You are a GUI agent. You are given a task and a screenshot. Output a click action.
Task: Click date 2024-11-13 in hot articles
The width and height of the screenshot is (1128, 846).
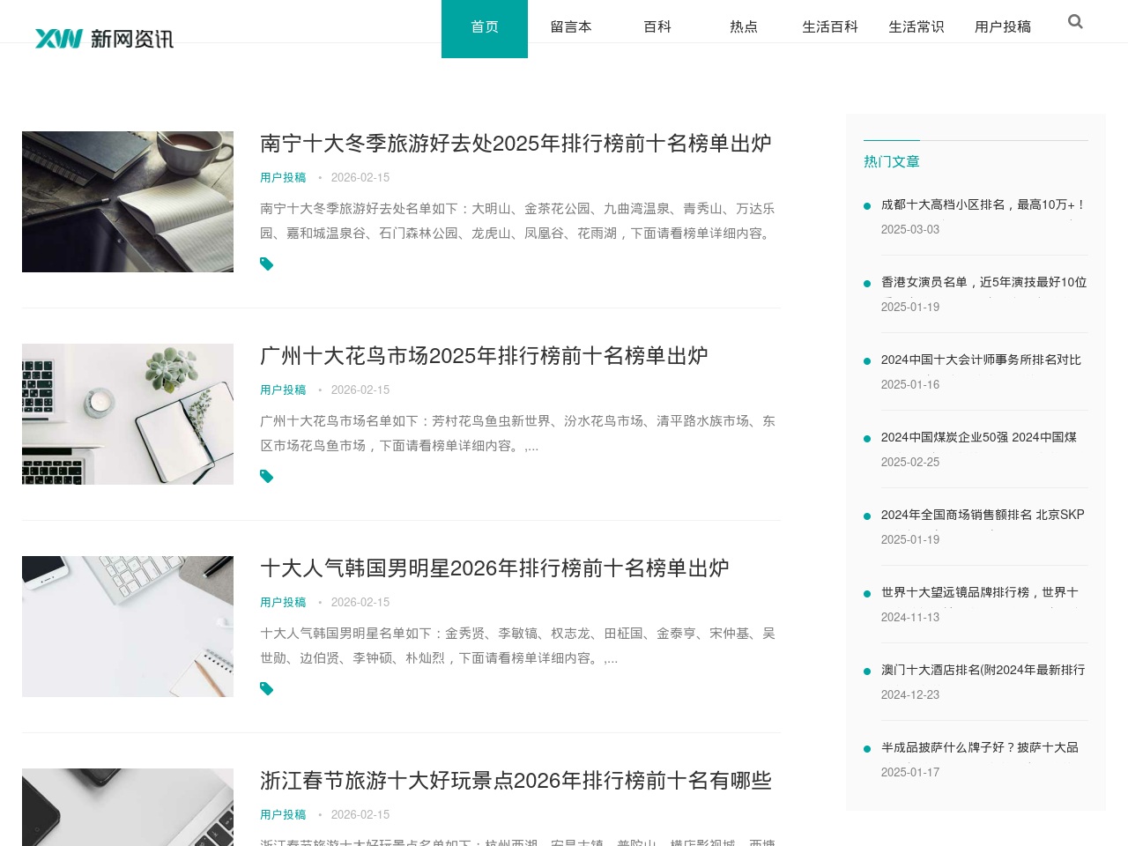pos(910,618)
